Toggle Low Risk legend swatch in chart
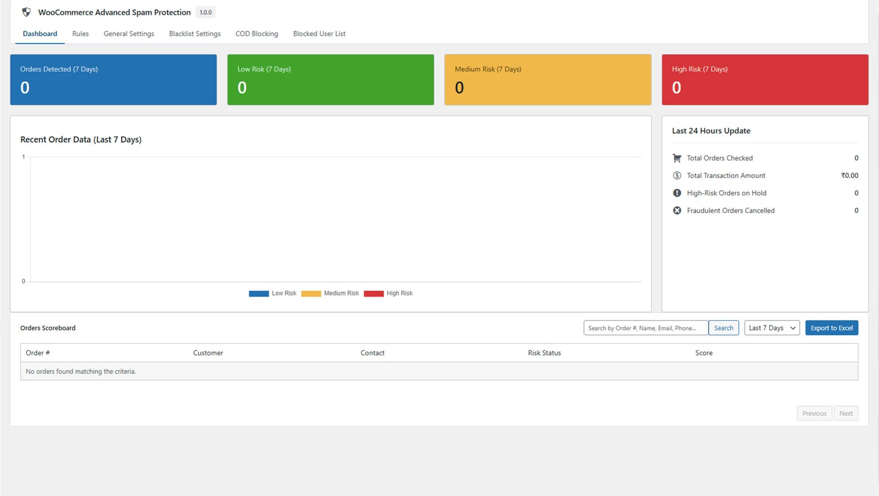This screenshot has width=879, height=496. point(259,293)
